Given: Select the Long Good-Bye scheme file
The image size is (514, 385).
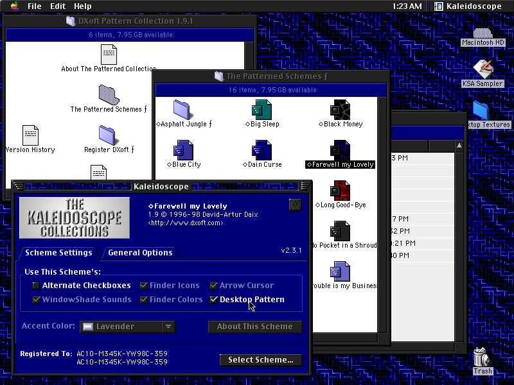Looking at the screenshot, I should click(x=340, y=191).
